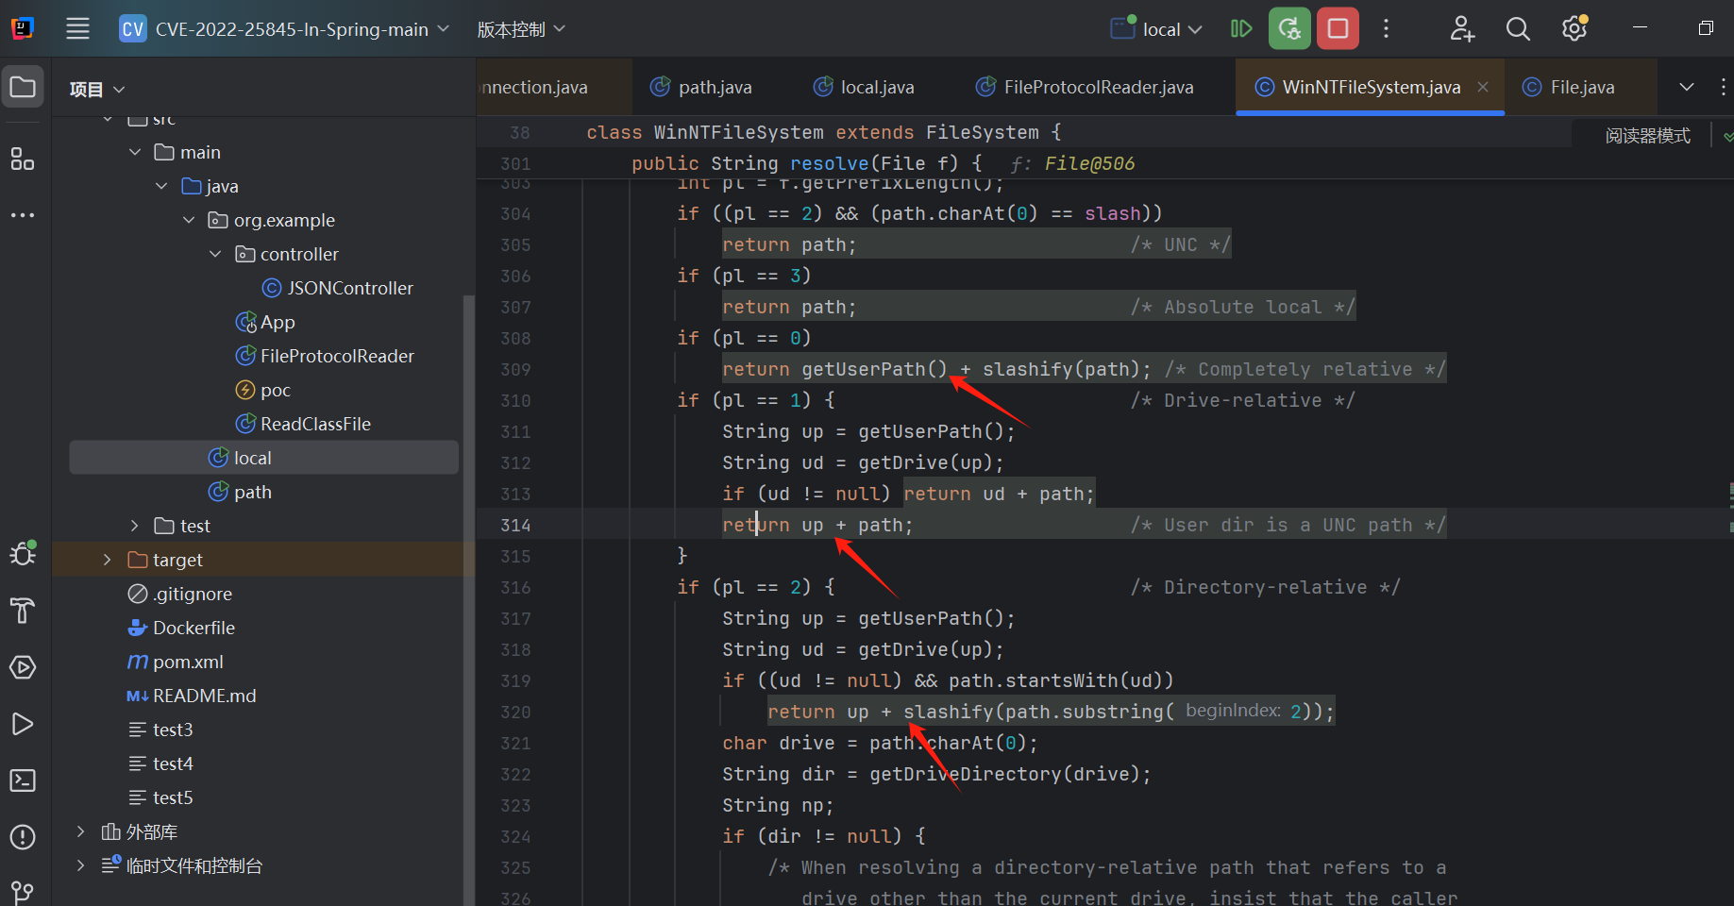This screenshot has height=906, width=1734.
Task: Open IDE settings gear
Action: click(1574, 29)
